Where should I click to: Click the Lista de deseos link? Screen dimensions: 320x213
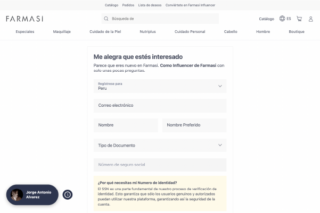pos(149,5)
